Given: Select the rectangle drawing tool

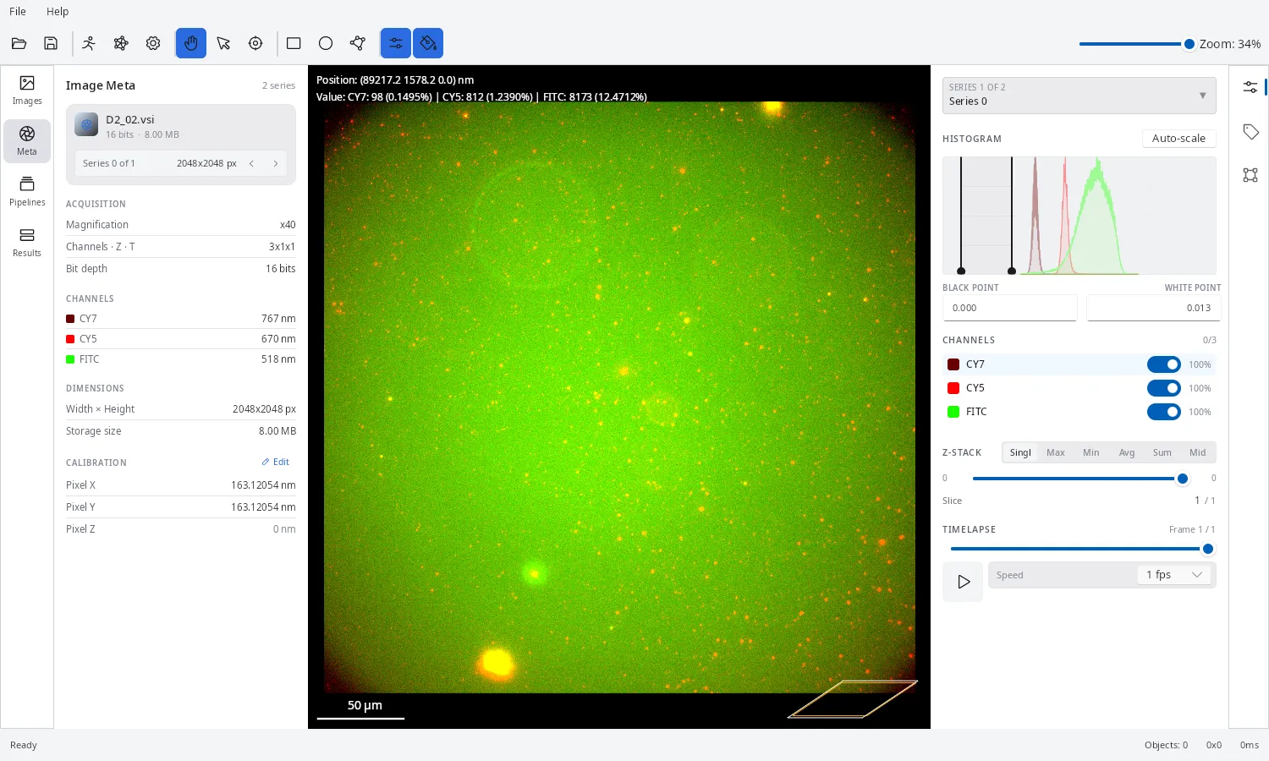Looking at the screenshot, I should click(x=294, y=43).
